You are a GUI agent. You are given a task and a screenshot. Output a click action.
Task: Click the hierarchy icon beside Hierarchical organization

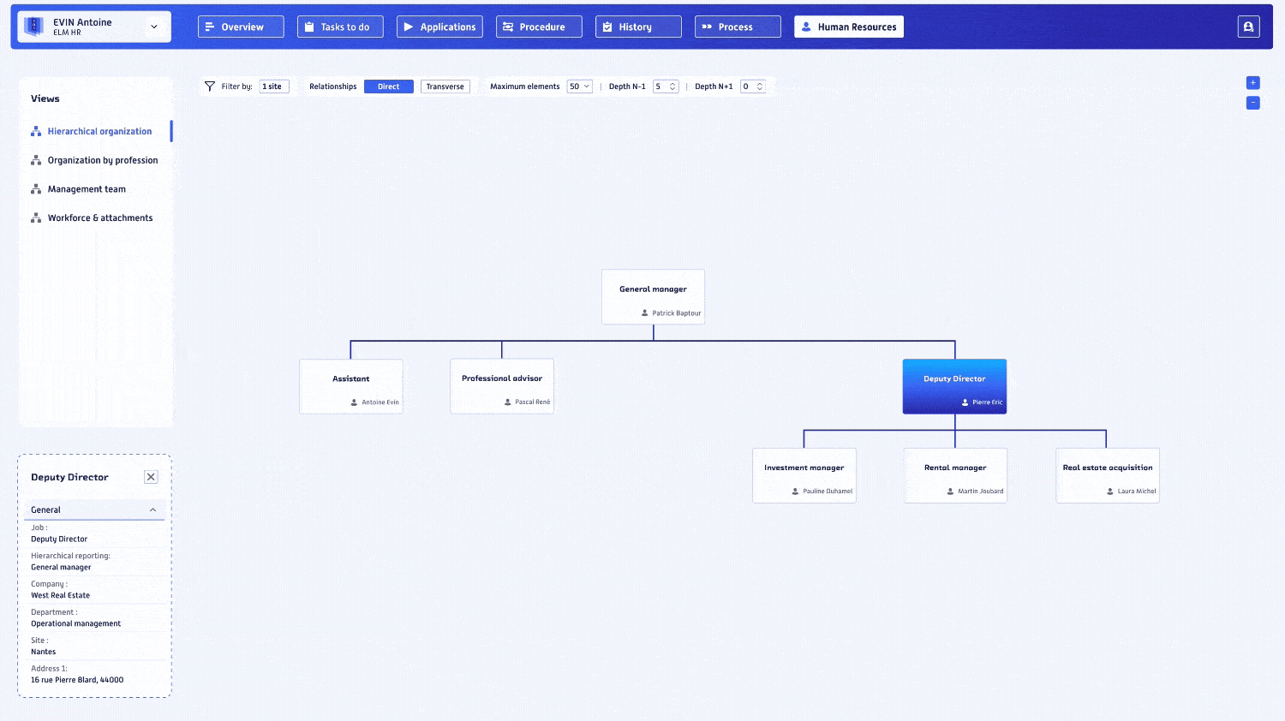35,131
